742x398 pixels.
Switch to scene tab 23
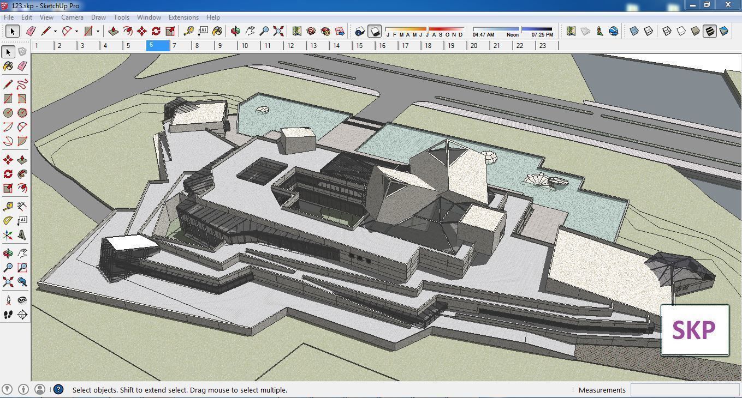click(548, 46)
